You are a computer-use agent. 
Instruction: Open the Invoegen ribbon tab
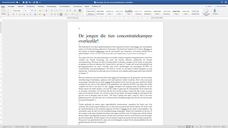click(x=11, y=6)
